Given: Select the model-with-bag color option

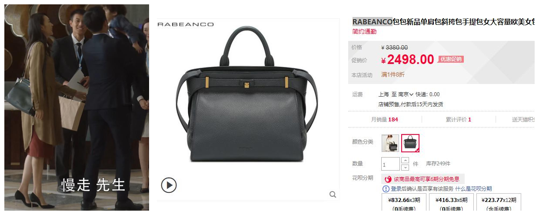Looking at the screenshot, I should (390, 143).
